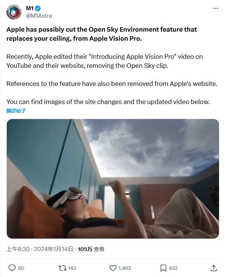This screenshot has height=277, width=225.
Task: Retweet using the repost arrows icon
Action: [x=62, y=268]
